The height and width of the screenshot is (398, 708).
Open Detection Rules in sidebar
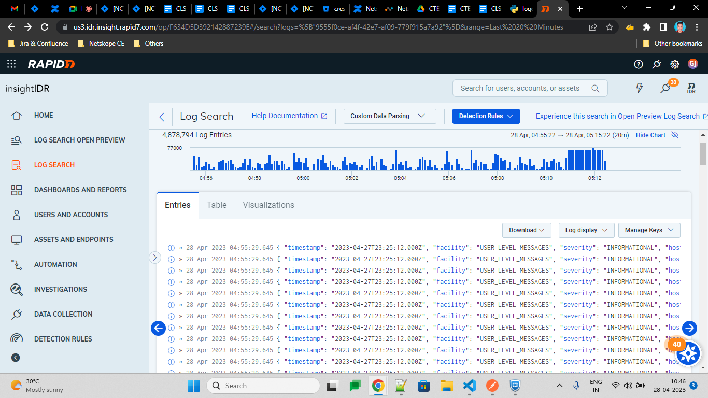coord(63,339)
